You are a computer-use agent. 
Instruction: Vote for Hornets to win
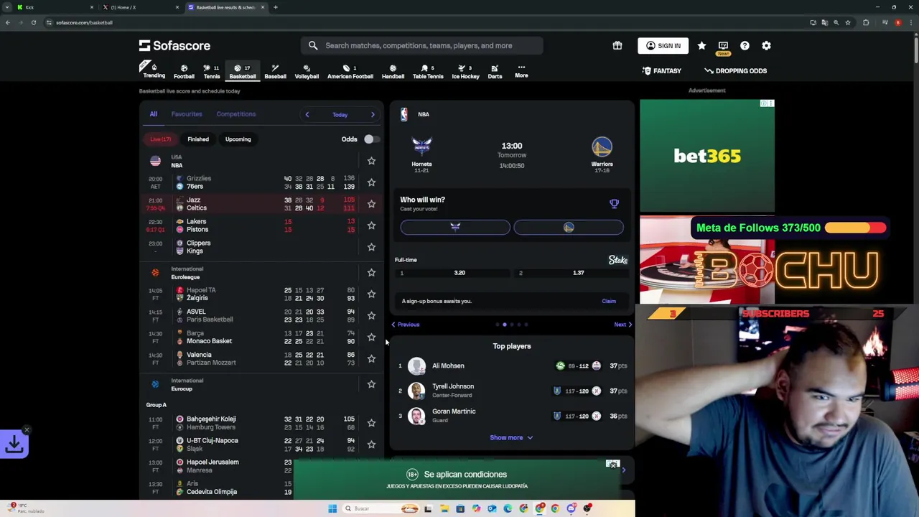(x=455, y=227)
